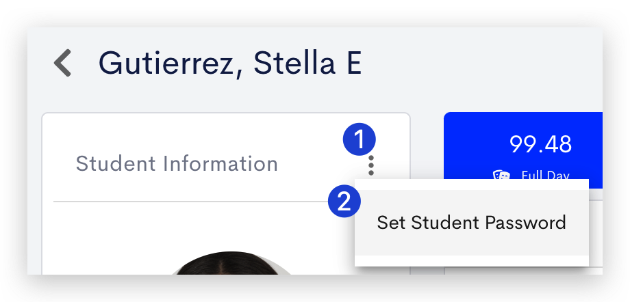Click the Gutierrez, Stella E page title

(230, 63)
